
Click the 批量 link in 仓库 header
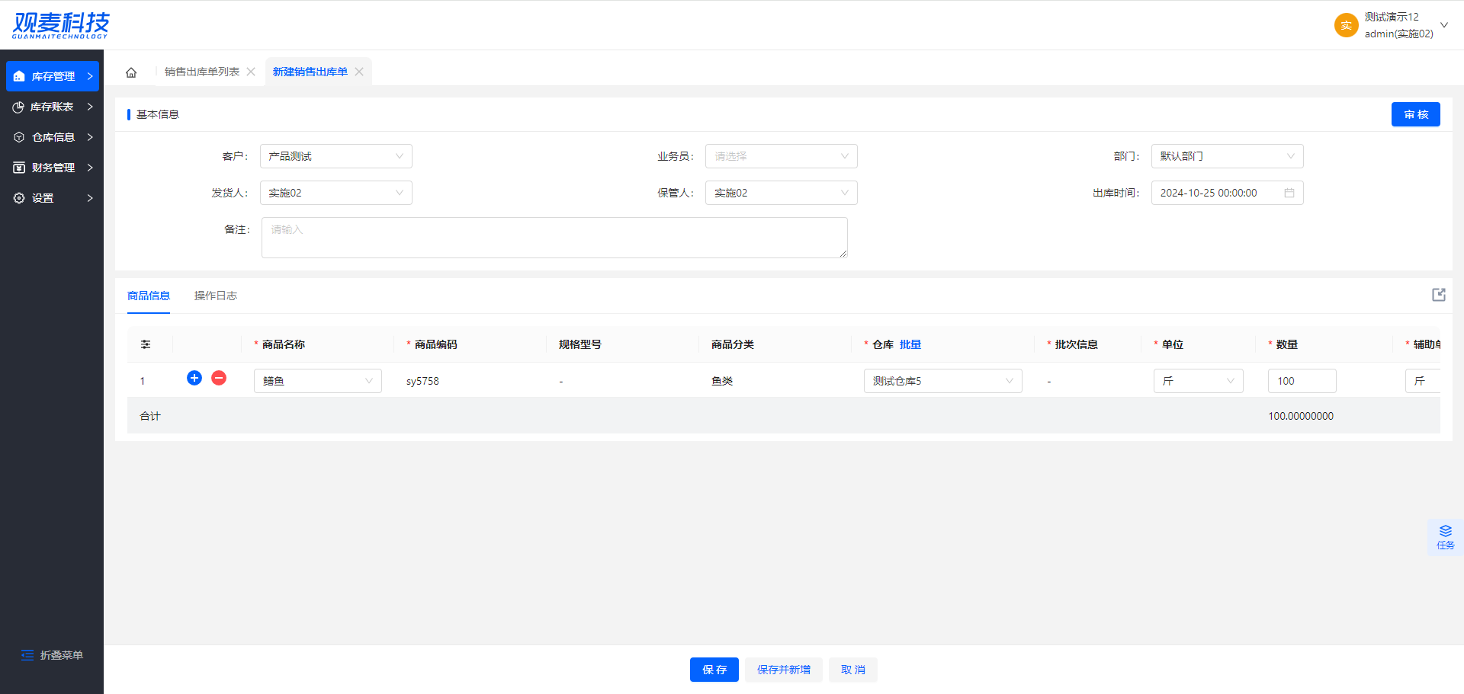pos(910,344)
